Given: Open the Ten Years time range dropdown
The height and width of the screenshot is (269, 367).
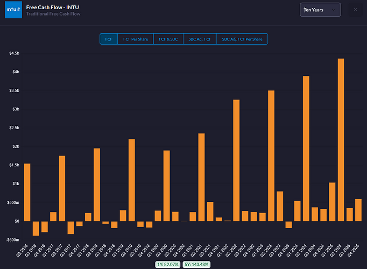Looking at the screenshot, I should click(320, 10).
